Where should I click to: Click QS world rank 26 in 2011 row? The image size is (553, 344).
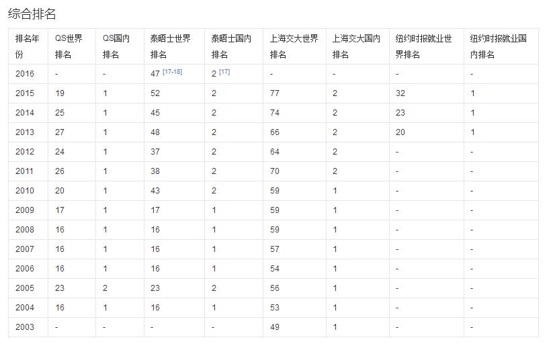coord(60,171)
